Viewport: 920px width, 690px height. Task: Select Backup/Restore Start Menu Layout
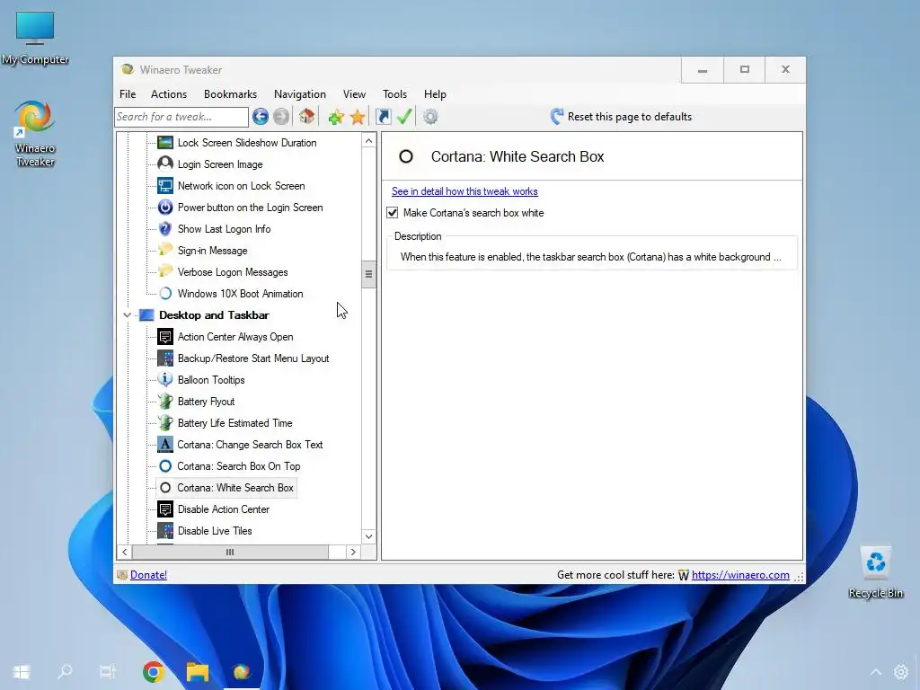pyautogui.click(x=253, y=358)
